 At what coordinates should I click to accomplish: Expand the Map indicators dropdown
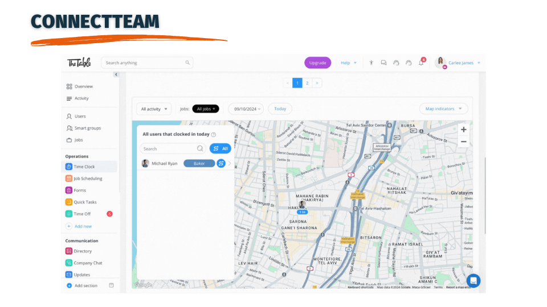pyautogui.click(x=443, y=109)
